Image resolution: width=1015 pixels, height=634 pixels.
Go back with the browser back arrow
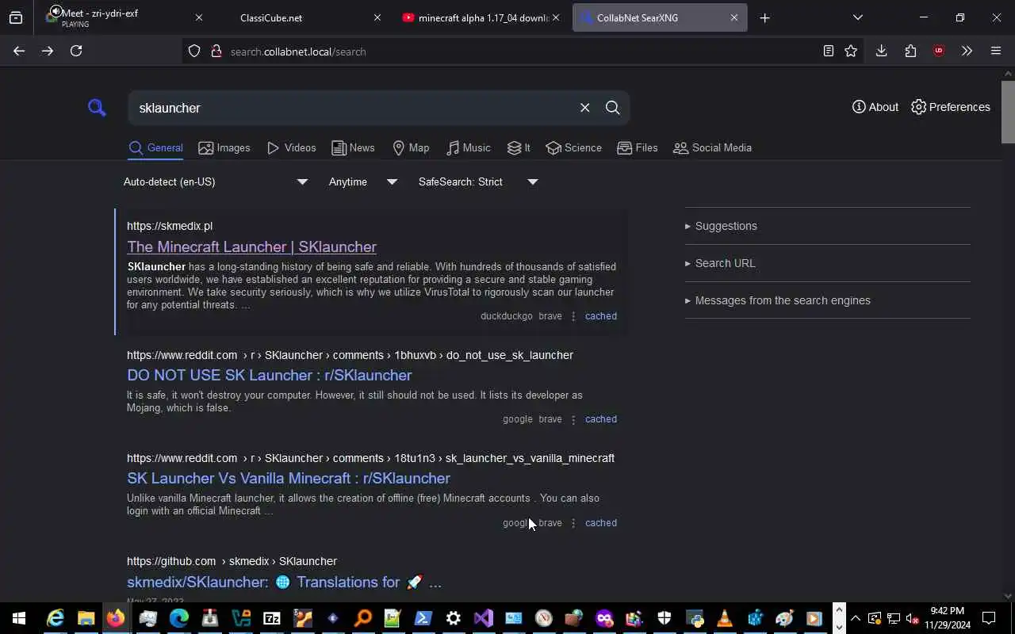point(19,51)
